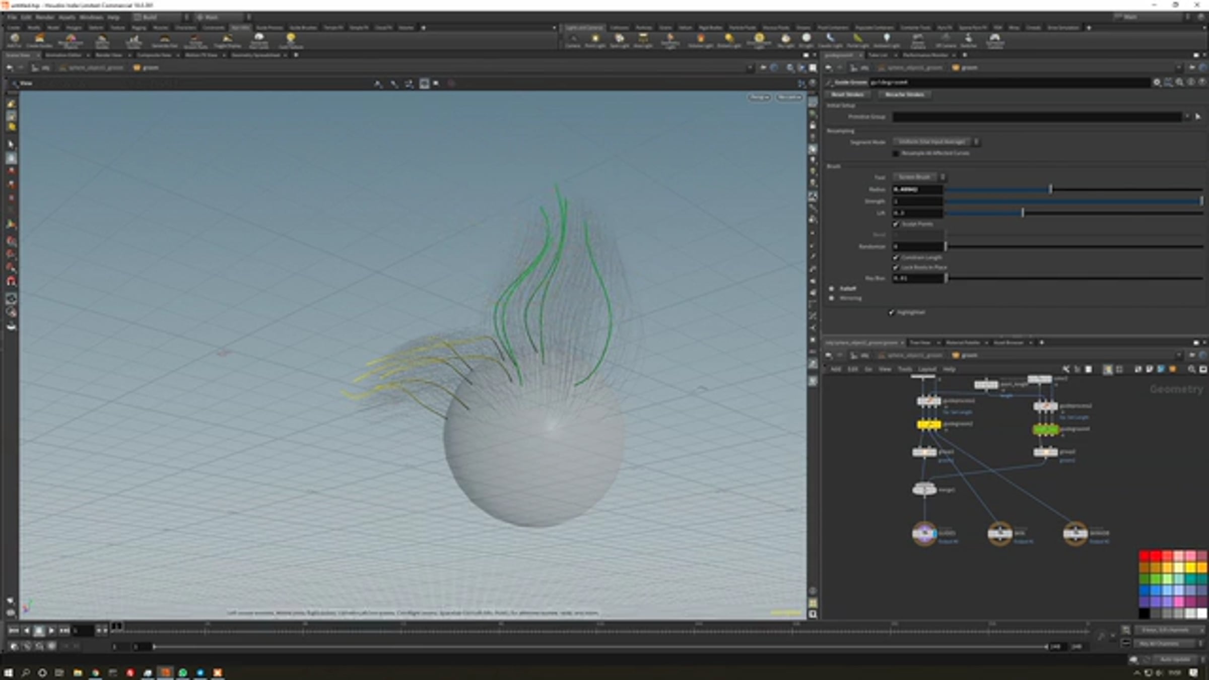This screenshot has height=680, width=1209.
Task: Click the merge node in network
Action: (924, 489)
